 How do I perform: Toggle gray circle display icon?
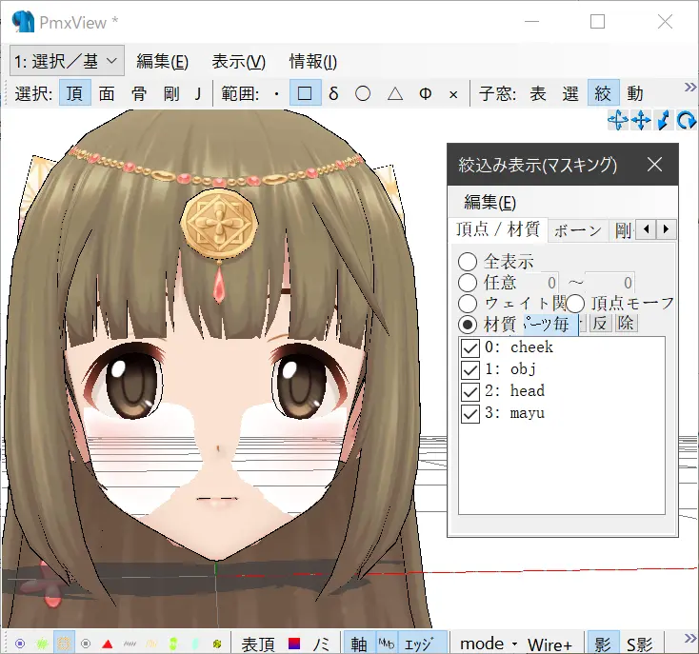tap(86, 644)
